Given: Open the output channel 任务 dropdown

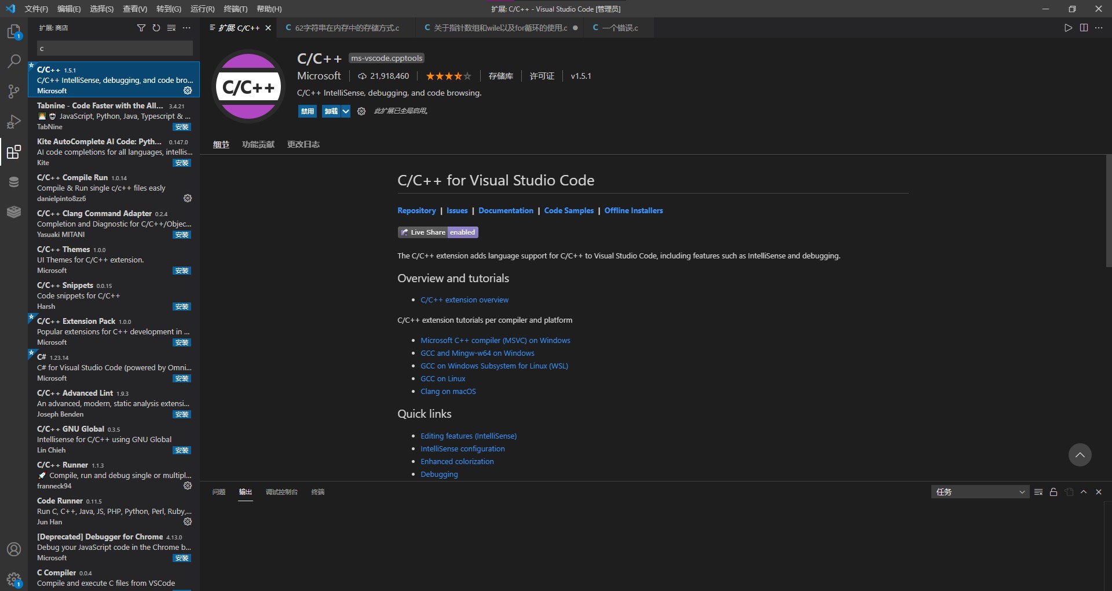Looking at the screenshot, I should click(980, 492).
